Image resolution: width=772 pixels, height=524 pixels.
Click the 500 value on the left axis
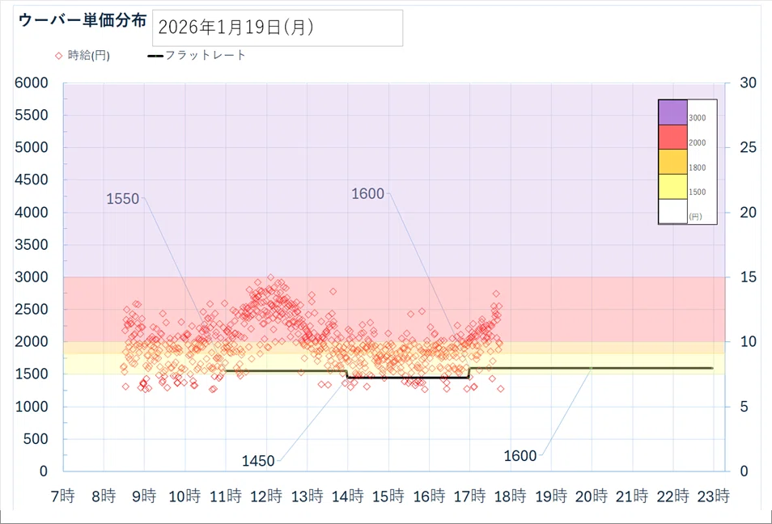36,439
